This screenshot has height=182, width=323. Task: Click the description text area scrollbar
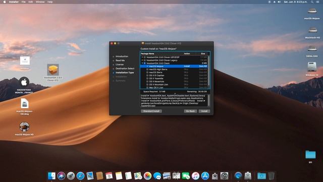tap(208, 101)
